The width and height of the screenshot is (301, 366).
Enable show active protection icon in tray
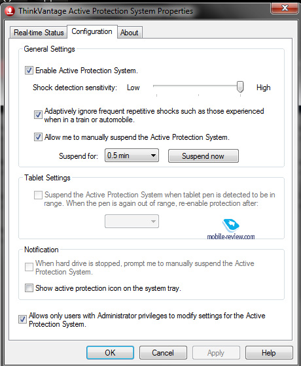coord(29,288)
